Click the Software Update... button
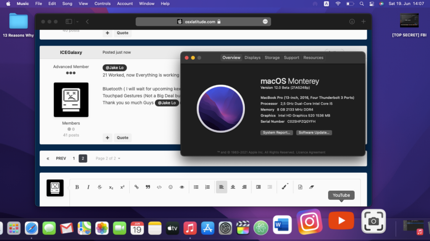This screenshot has height=241, width=430. (314, 132)
